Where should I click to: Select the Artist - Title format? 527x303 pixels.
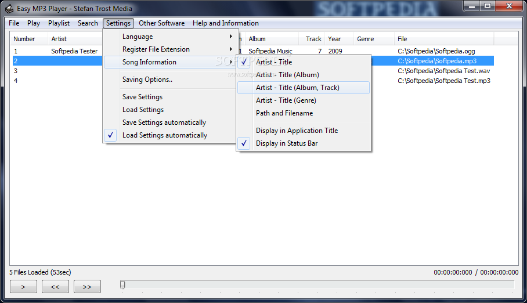pos(304,62)
